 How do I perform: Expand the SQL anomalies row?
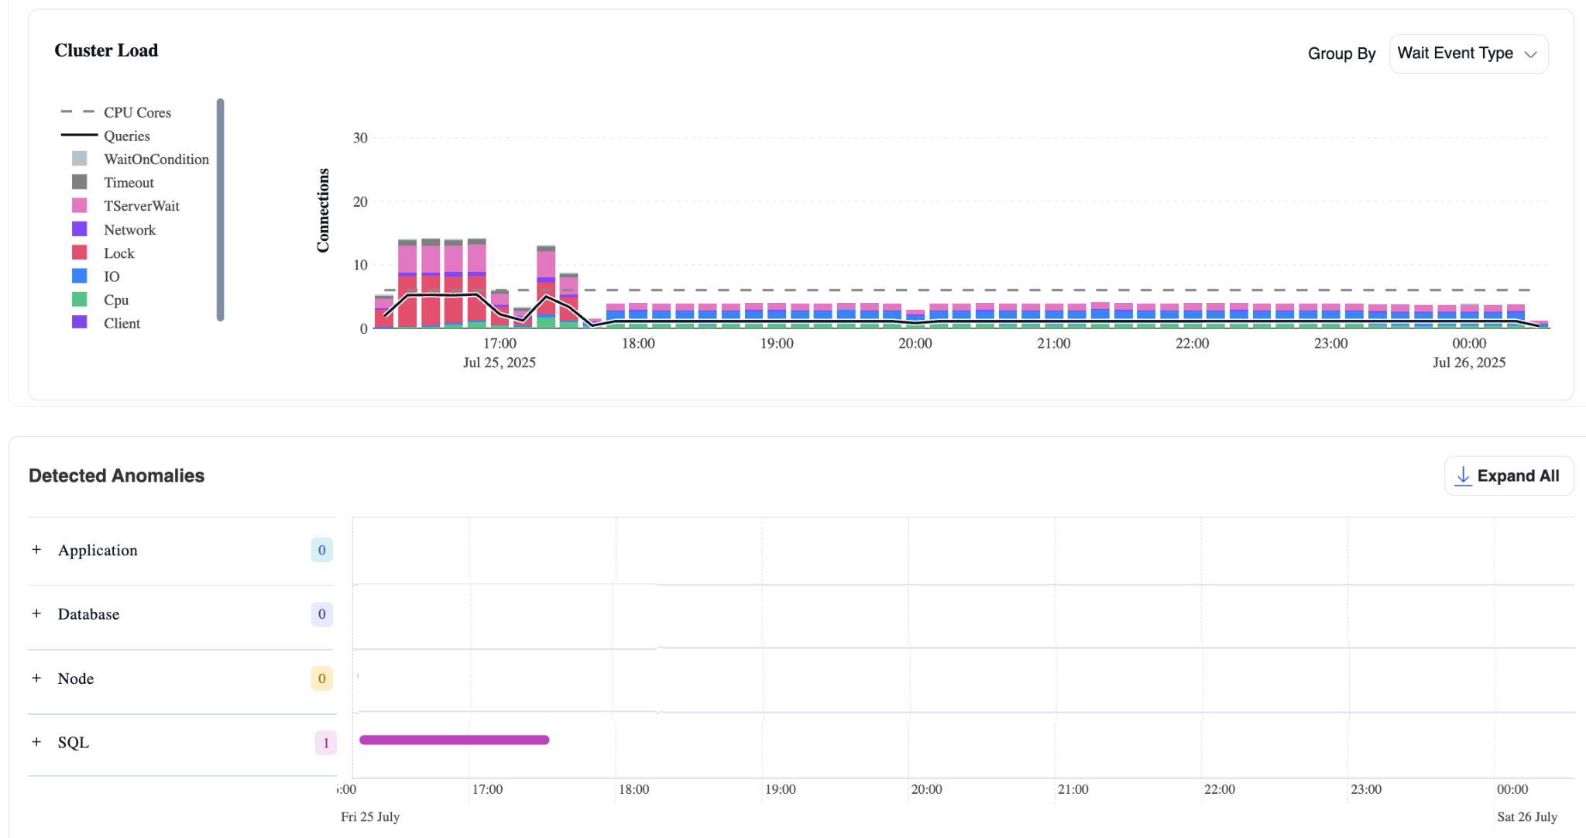pos(36,742)
